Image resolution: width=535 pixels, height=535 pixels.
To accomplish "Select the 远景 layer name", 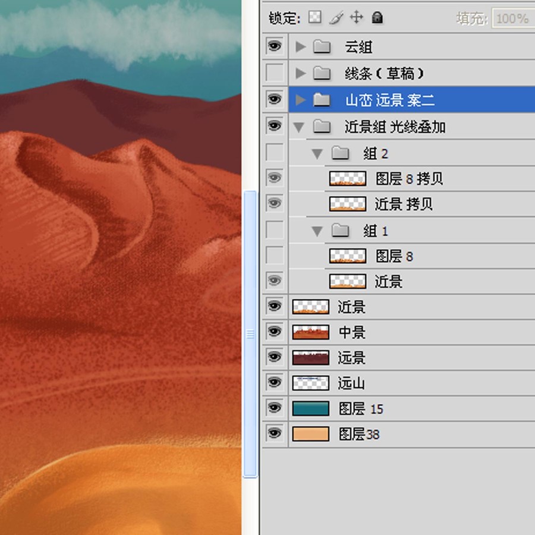I will pos(352,358).
